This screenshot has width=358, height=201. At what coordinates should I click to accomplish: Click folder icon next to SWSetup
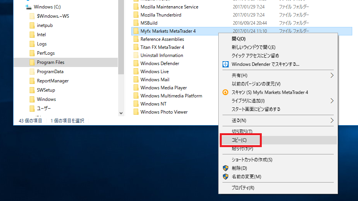pos(32,90)
